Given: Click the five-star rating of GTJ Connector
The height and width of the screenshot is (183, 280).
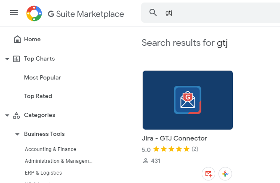Looking at the screenshot, I should 171,149.
